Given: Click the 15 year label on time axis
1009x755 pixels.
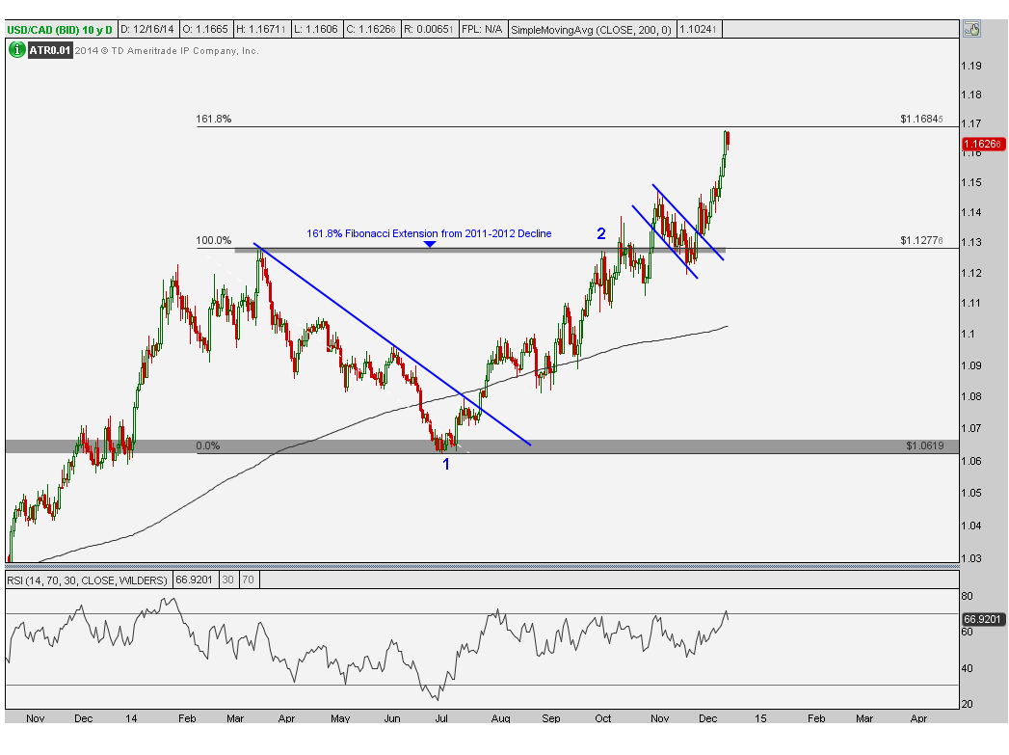Looking at the screenshot, I should click(760, 718).
